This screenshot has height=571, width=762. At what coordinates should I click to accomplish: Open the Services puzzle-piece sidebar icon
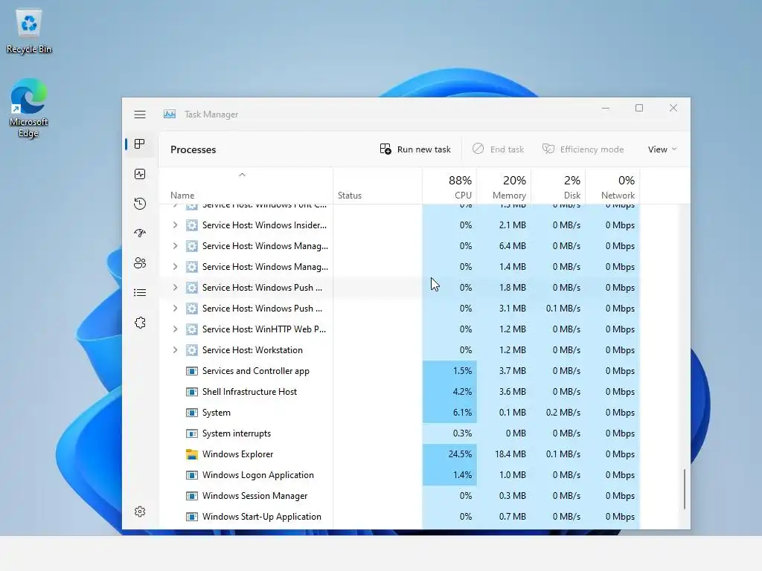[x=140, y=323]
